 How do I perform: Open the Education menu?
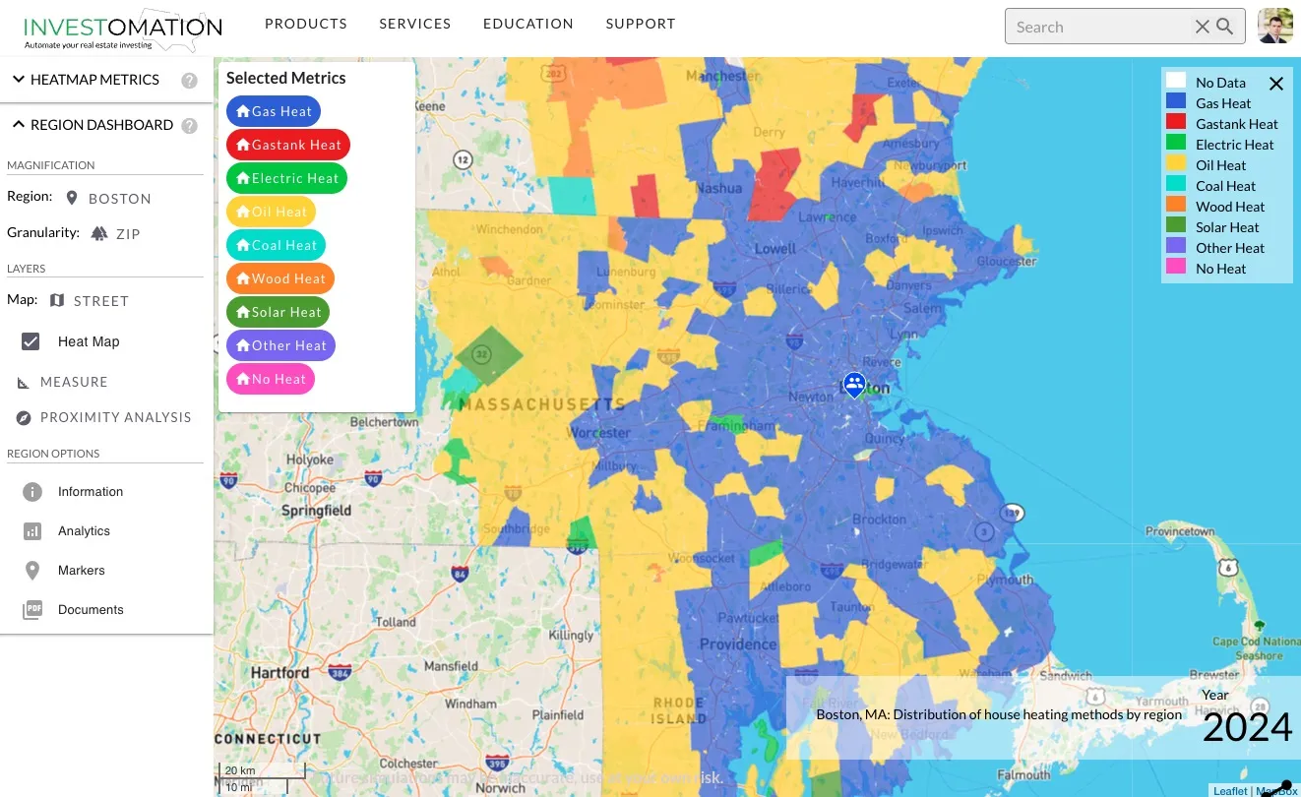527,24
